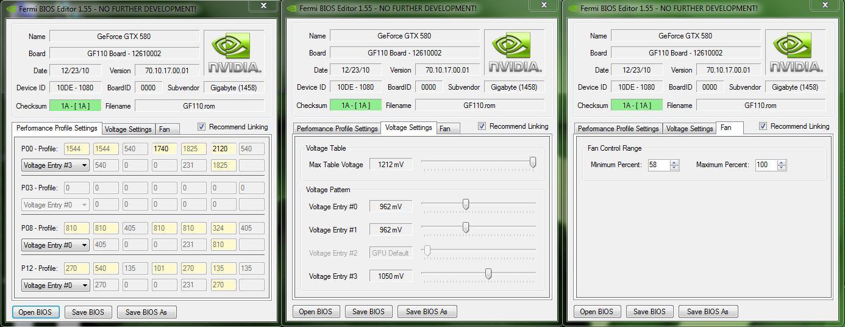Click Maximum Percent field showing 100
Screen dimensions: 845x327
[765, 165]
